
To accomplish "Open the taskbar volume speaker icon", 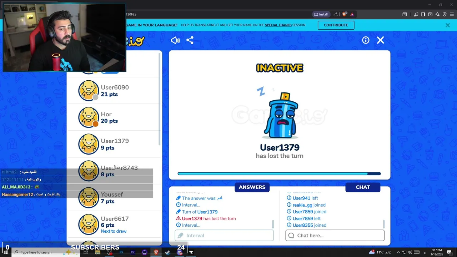I will 410,252.
